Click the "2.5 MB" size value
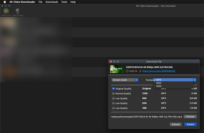204x133 pixels. [x=193, y=103]
